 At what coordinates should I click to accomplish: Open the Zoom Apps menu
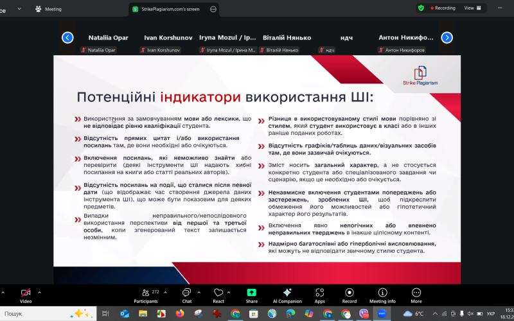pyautogui.click(x=319, y=293)
